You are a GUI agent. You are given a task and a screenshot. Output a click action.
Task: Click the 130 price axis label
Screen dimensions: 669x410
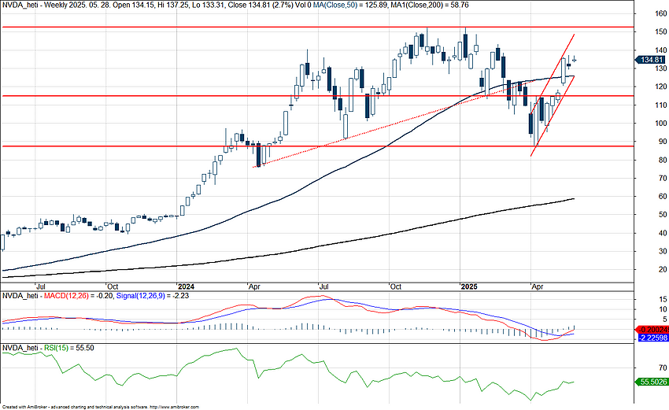[660, 68]
